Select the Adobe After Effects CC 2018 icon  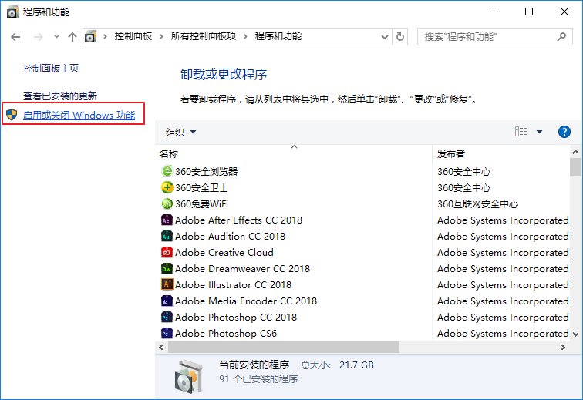pos(167,220)
